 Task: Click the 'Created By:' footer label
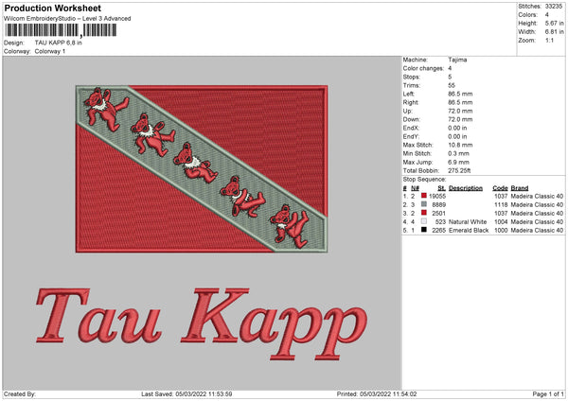pyautogui.click(x=20, y=393)
